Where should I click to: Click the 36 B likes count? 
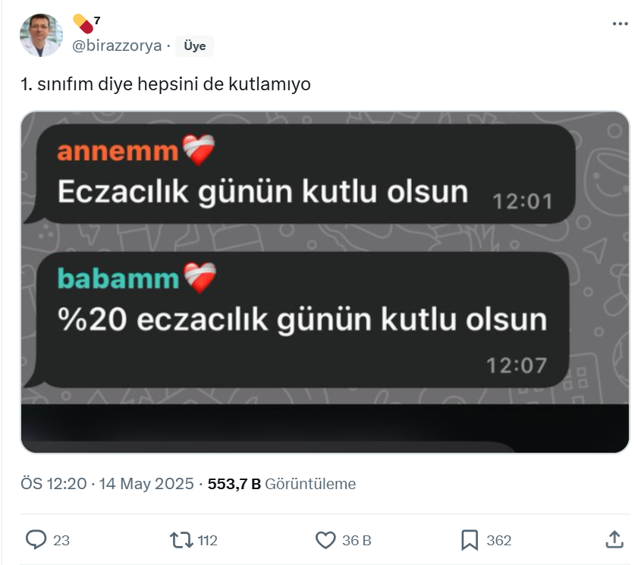coord(357,540)
